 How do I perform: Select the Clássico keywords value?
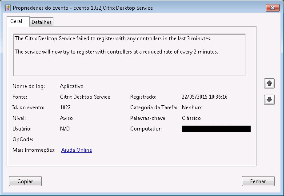click(191, 118)
